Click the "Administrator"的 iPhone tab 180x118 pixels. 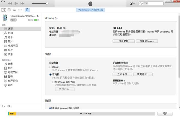(91, 10)
